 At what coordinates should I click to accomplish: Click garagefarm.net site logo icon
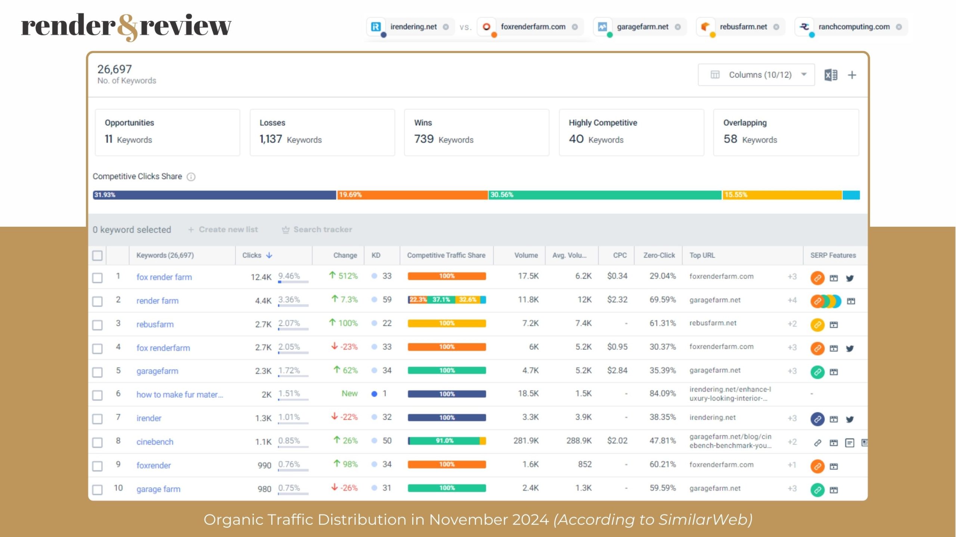click(602, 26)
